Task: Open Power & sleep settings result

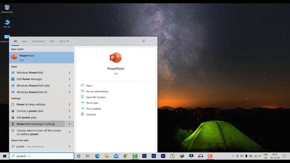Action: (37, 105)
